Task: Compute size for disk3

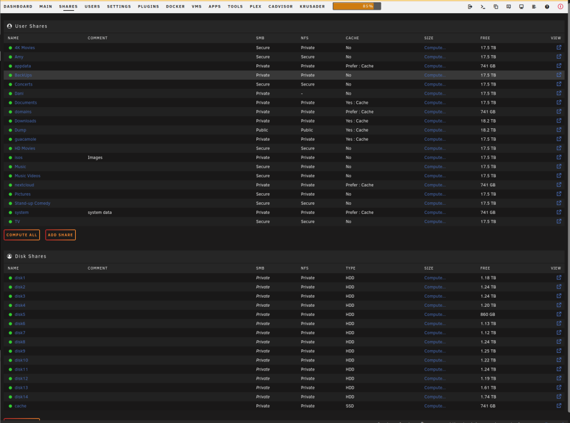Action: [x=435, y=296]
